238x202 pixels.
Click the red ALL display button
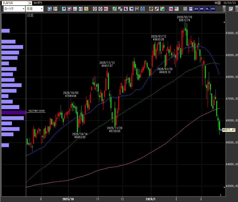tap(106, 9)
